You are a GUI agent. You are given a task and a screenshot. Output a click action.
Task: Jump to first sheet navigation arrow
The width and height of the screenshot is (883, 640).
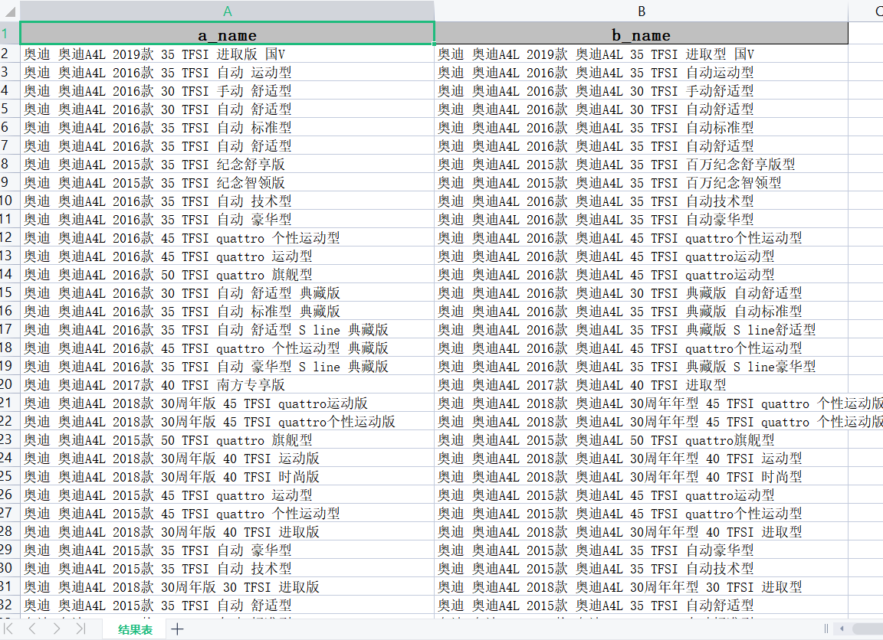[x=8, y=629]
